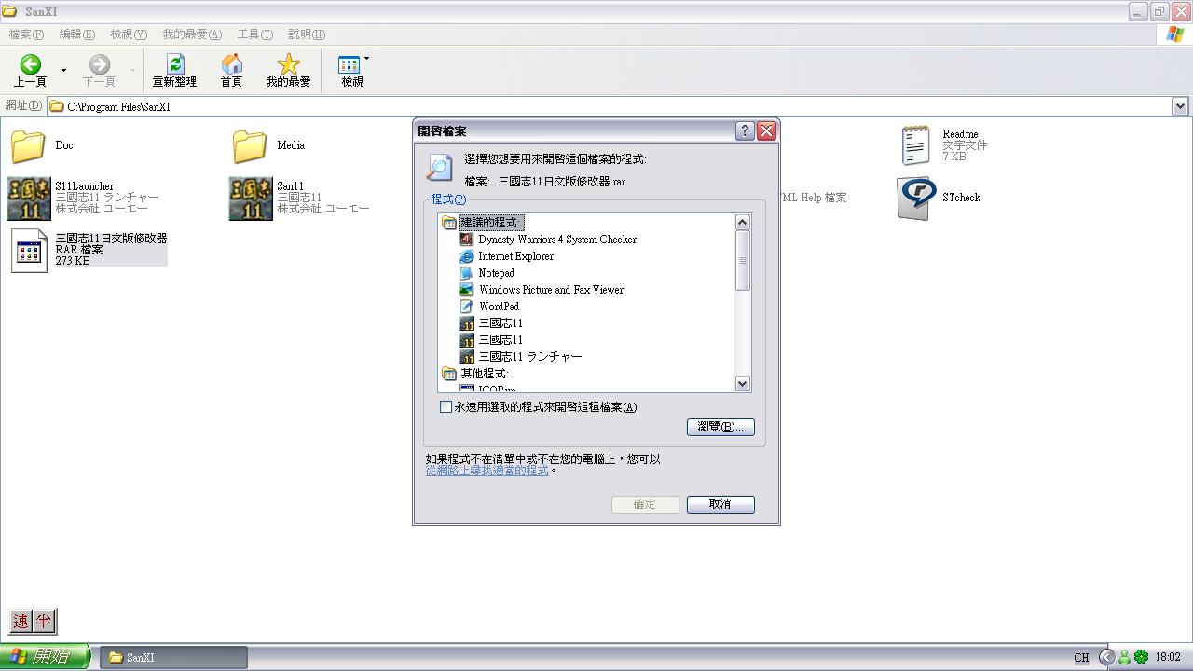Click the CH language indicator

coord(1081,657)
